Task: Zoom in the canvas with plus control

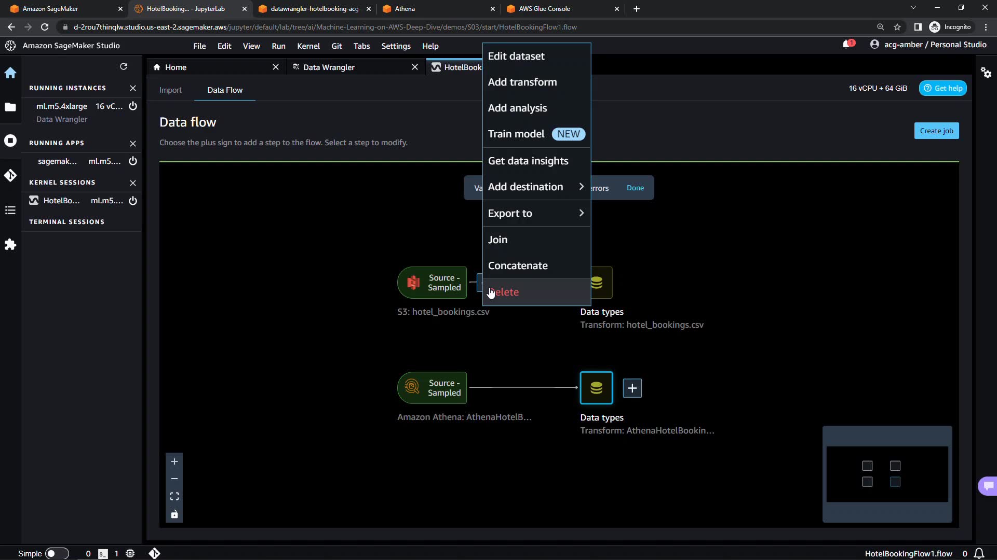Action: 174,461
